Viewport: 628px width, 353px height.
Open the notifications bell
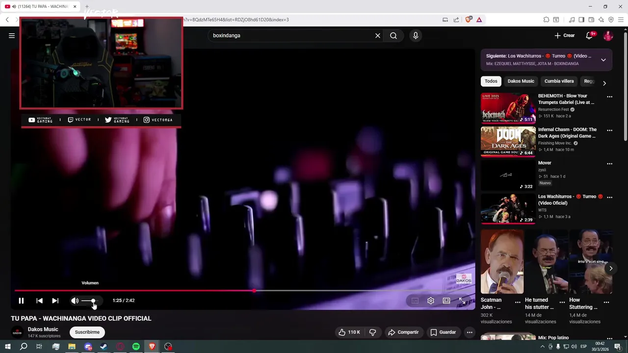tap(589, 35)
